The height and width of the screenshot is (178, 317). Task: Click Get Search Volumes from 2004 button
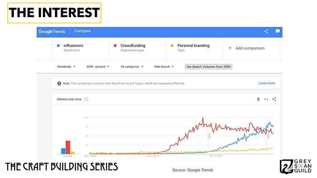[208, 66]
